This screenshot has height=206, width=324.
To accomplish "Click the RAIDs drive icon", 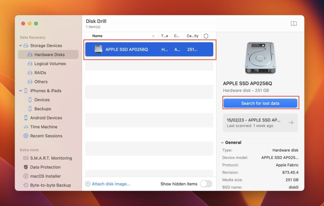I will (30, 73).
